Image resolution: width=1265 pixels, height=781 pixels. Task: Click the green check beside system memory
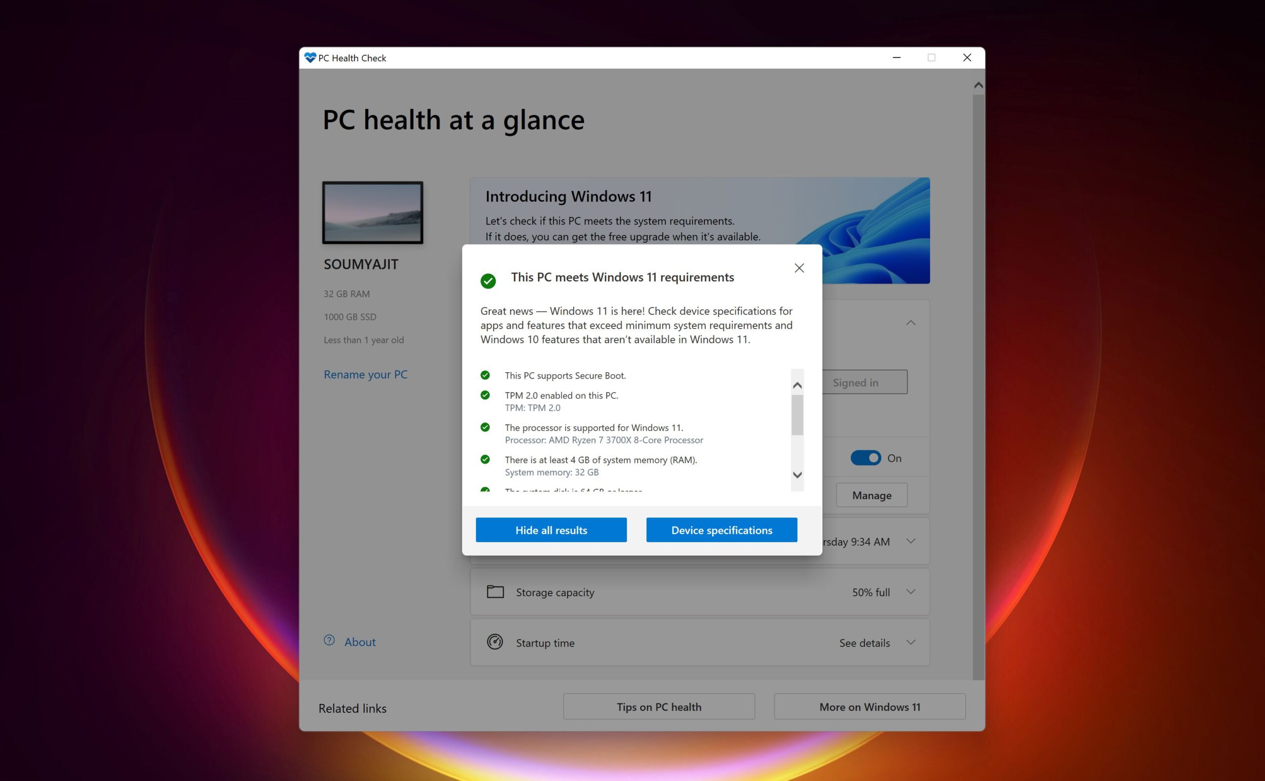point(485,459)
